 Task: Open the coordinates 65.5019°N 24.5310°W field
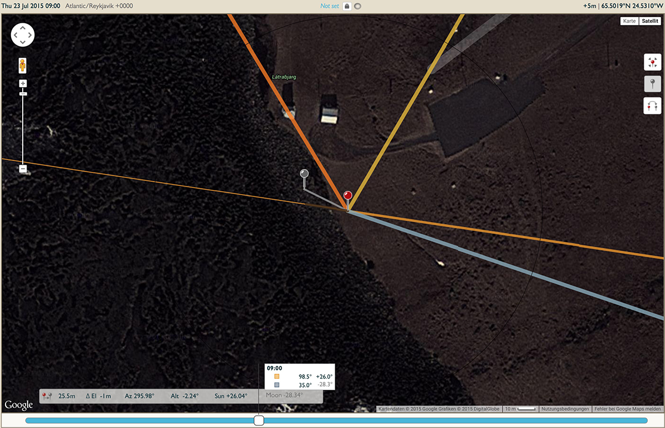point(631,6)
